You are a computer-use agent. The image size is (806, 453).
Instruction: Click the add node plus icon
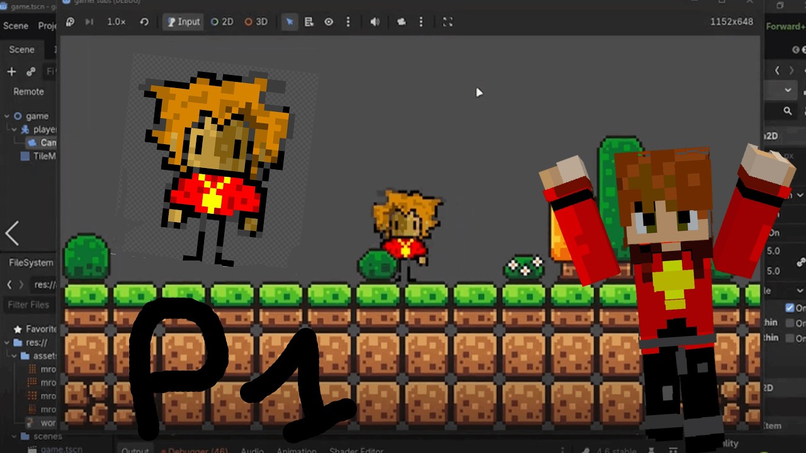click(x=11, y=72)
